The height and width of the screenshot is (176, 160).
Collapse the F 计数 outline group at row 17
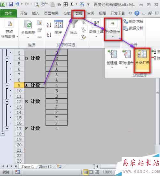(x=7, y=128)
